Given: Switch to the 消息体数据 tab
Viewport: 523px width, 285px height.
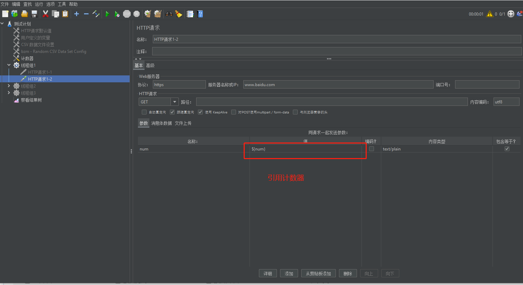Looking at the screenshot, I should point(162,123).
